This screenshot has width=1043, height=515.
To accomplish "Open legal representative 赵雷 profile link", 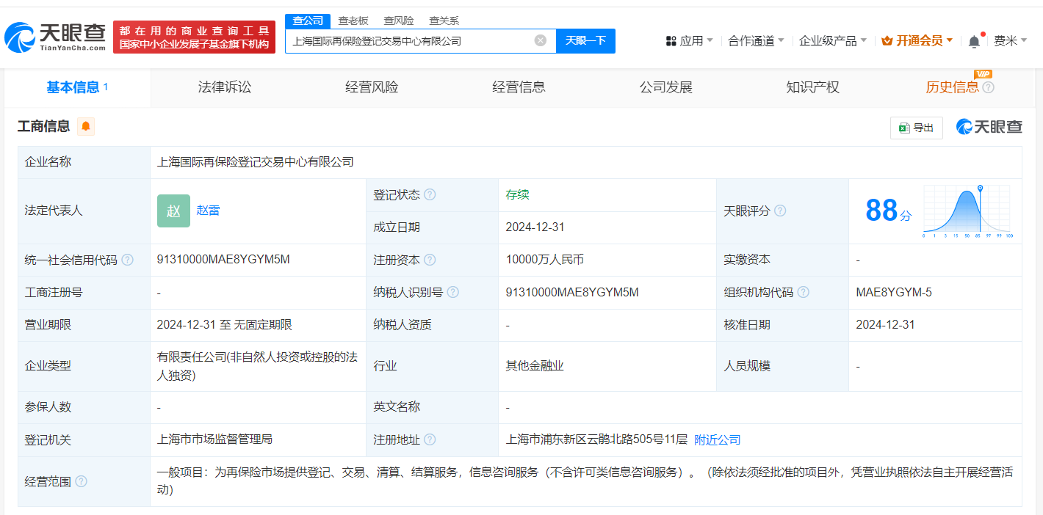I will (x=208, y=211).
